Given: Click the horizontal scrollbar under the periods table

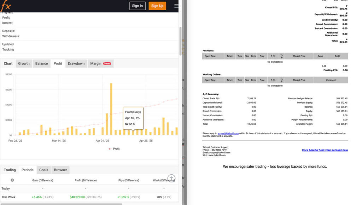Looking at the screenshot, I should [x=61, y=204].
